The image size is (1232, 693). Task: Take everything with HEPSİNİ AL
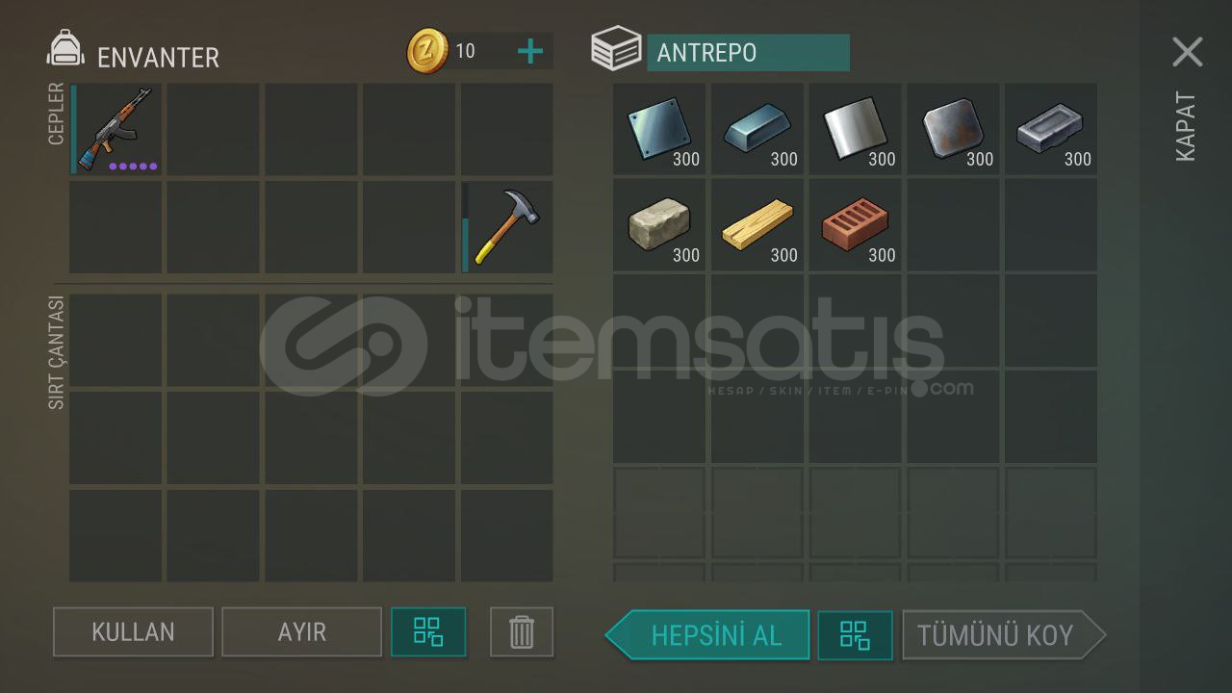pyautogui.click(x=708, y=635)
